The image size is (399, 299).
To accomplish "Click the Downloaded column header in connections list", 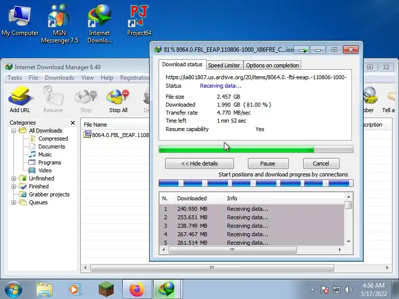I will coord(192,198).
